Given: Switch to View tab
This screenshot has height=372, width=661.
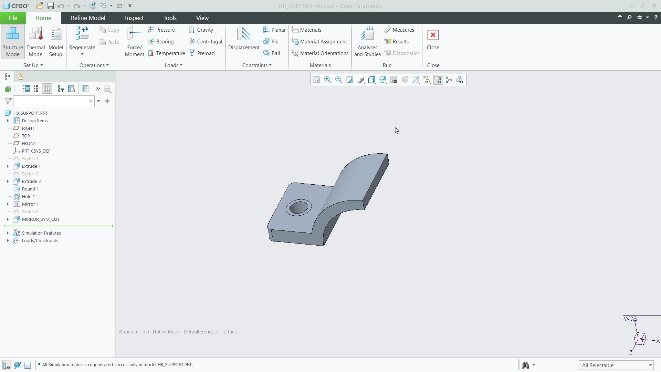Looking at the screenshot, I should pos(202,18).
